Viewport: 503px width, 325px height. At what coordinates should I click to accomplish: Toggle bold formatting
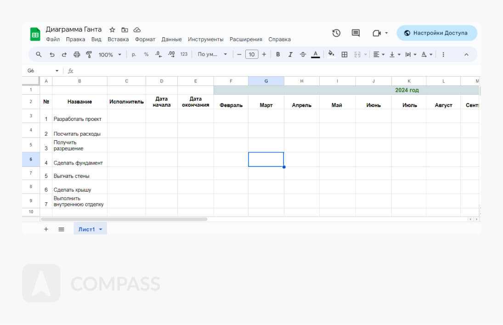click(x=278, y=55)
